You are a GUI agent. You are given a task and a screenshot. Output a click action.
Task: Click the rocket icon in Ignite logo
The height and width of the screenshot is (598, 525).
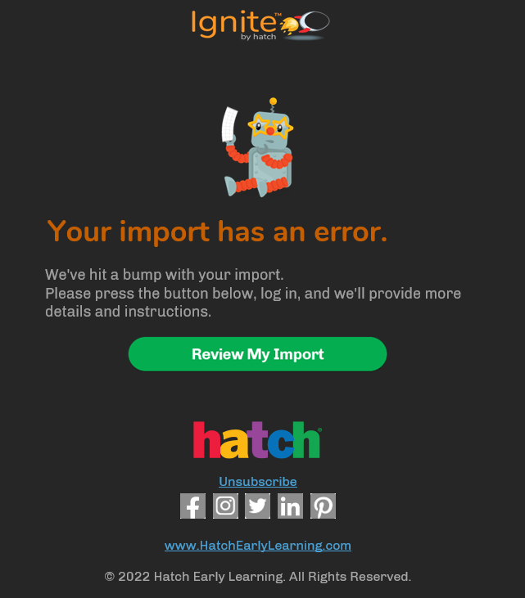coord(305,25)
